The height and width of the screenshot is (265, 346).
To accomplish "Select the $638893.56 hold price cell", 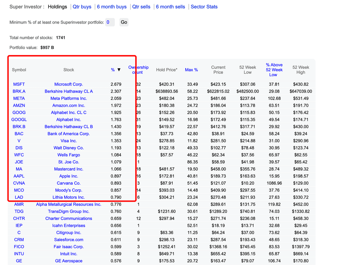I will click(167, 91).
